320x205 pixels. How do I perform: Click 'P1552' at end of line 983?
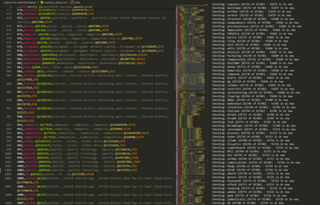(141, 59)
